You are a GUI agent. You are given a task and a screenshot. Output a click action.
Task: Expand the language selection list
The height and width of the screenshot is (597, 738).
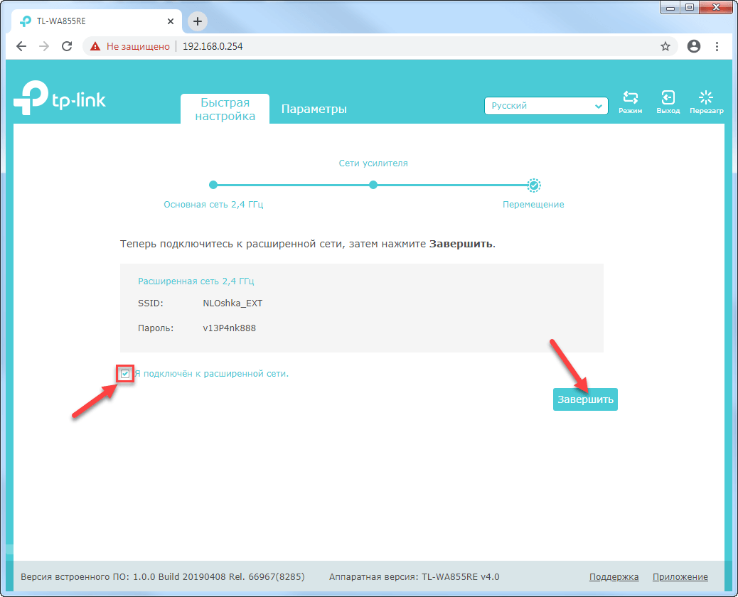[x=546, y=105]
